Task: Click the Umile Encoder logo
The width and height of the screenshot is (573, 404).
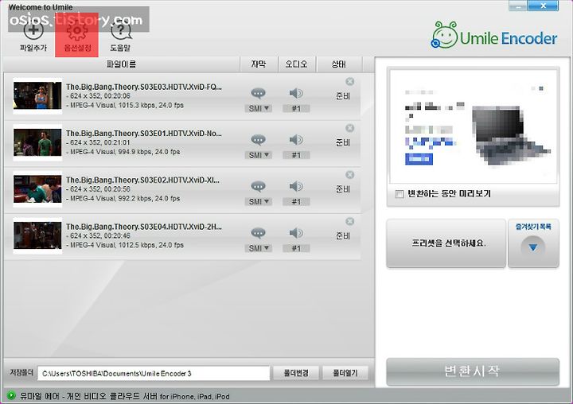Action: tap(494, 37)
